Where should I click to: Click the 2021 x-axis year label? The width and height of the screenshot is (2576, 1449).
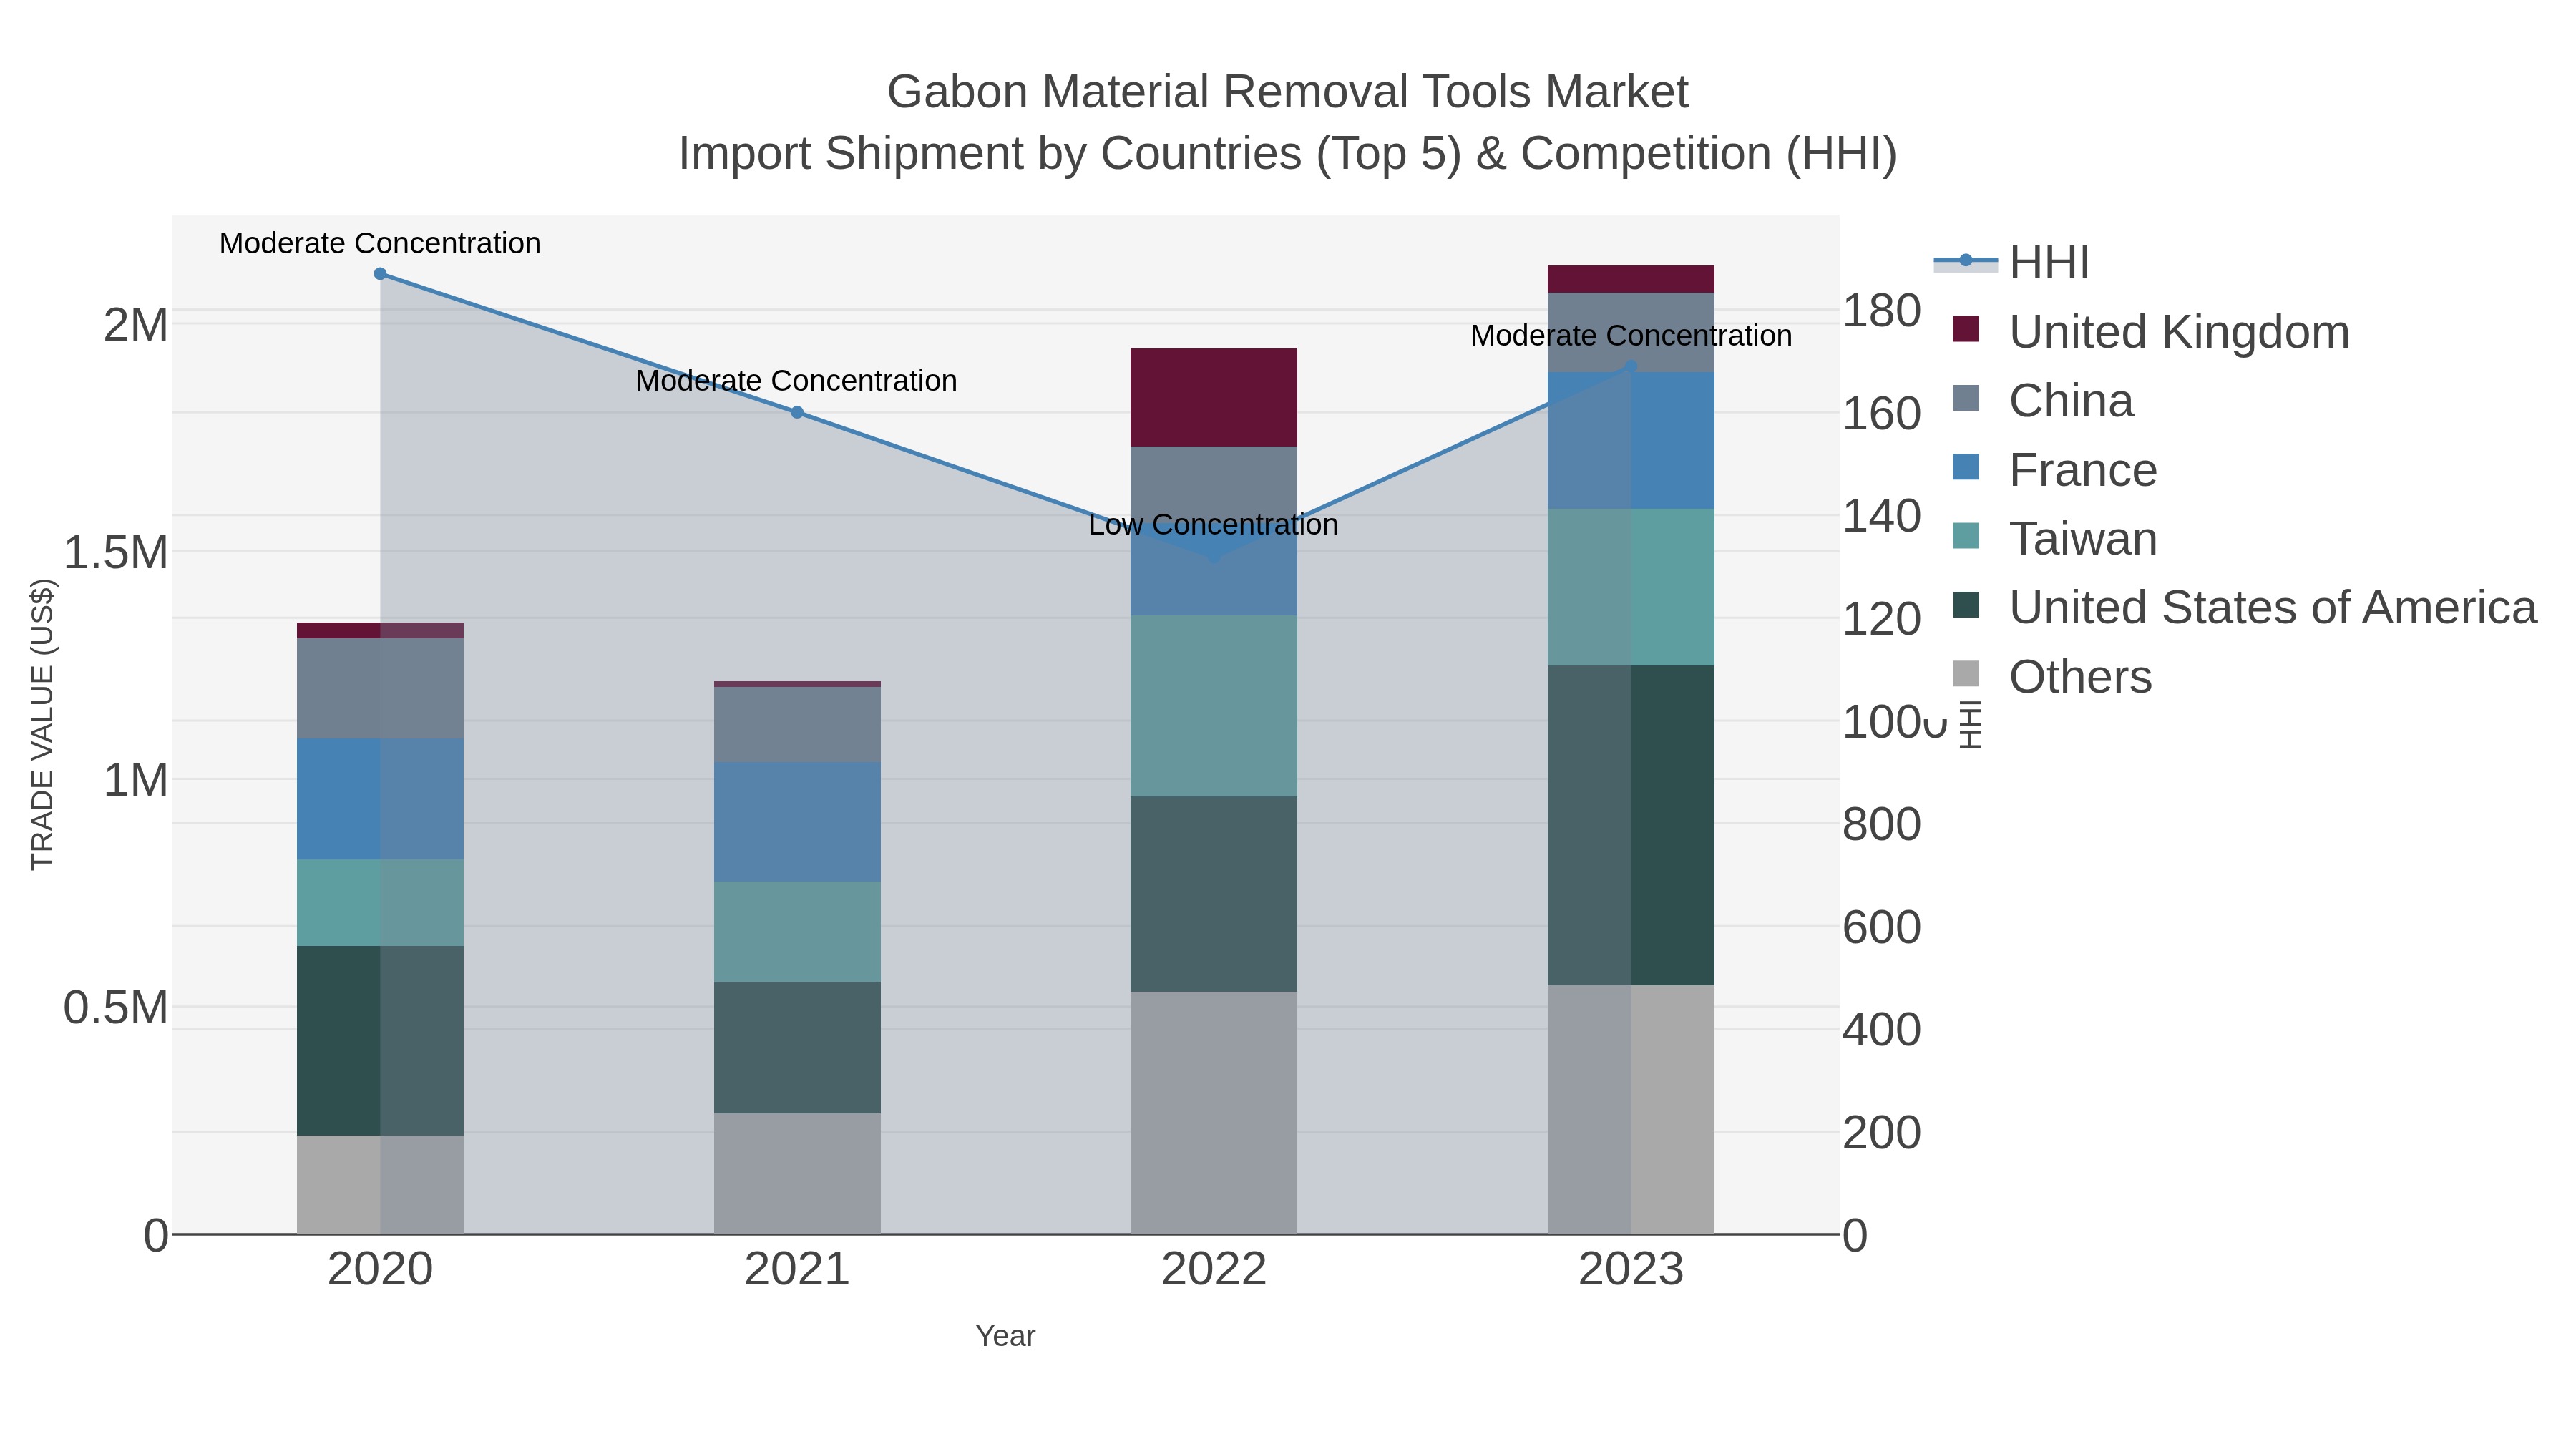click(797, 1270)
